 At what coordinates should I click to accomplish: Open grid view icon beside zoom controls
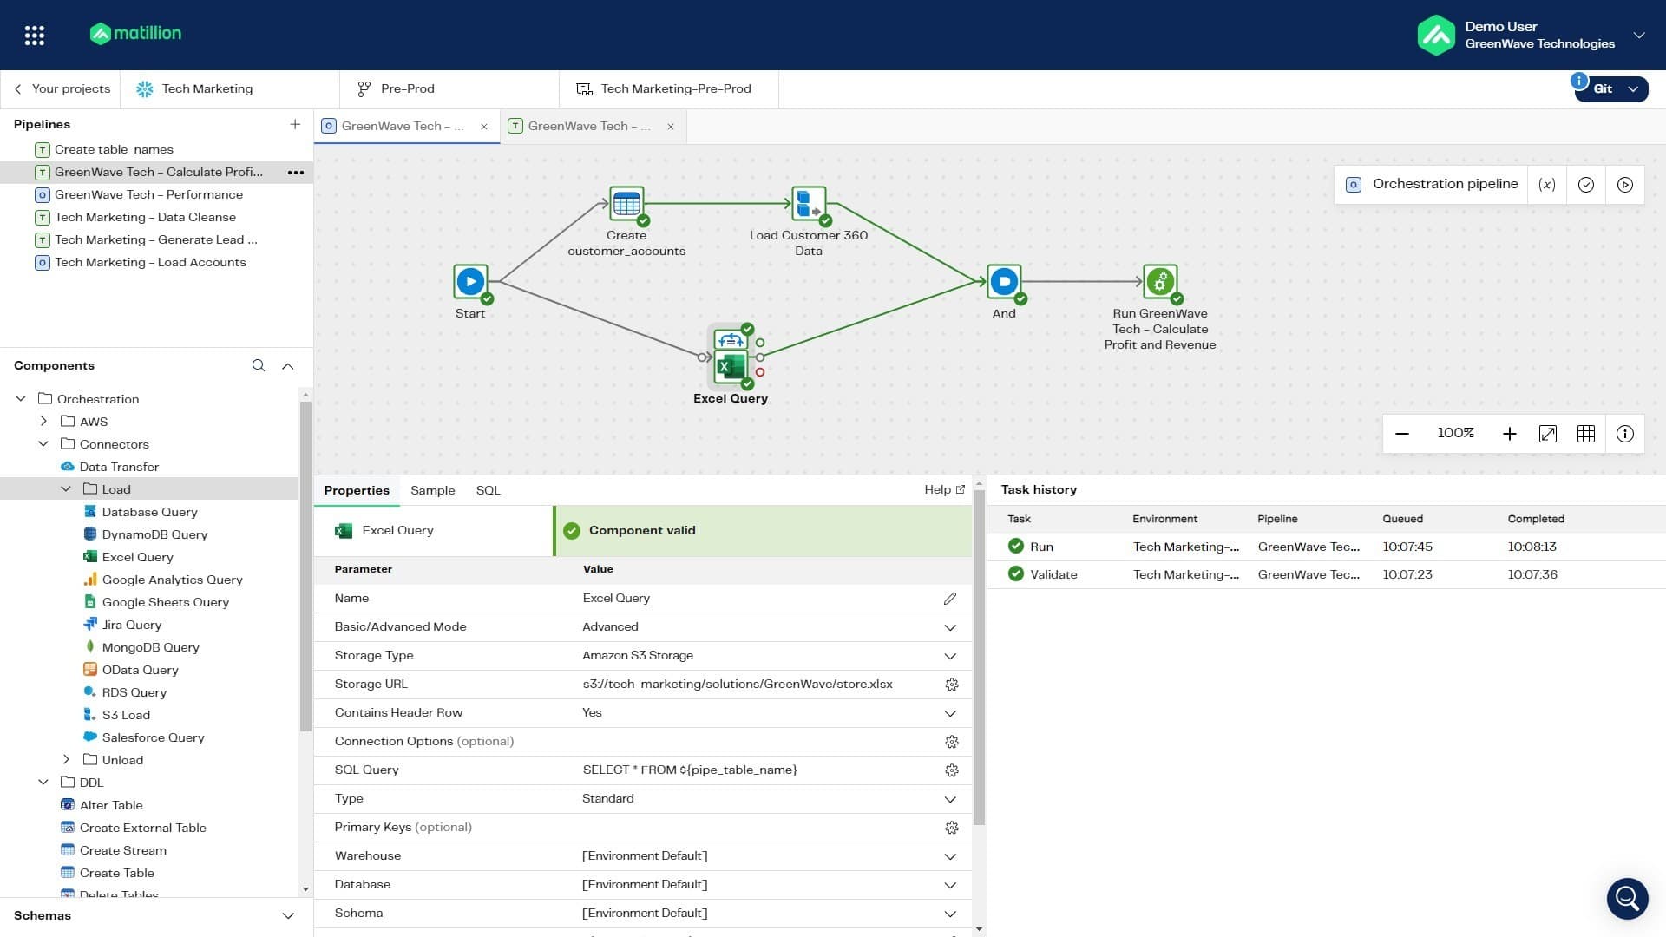[1586, 434]
